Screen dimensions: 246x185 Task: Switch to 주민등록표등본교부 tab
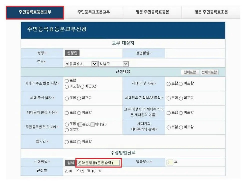[35, 13]
